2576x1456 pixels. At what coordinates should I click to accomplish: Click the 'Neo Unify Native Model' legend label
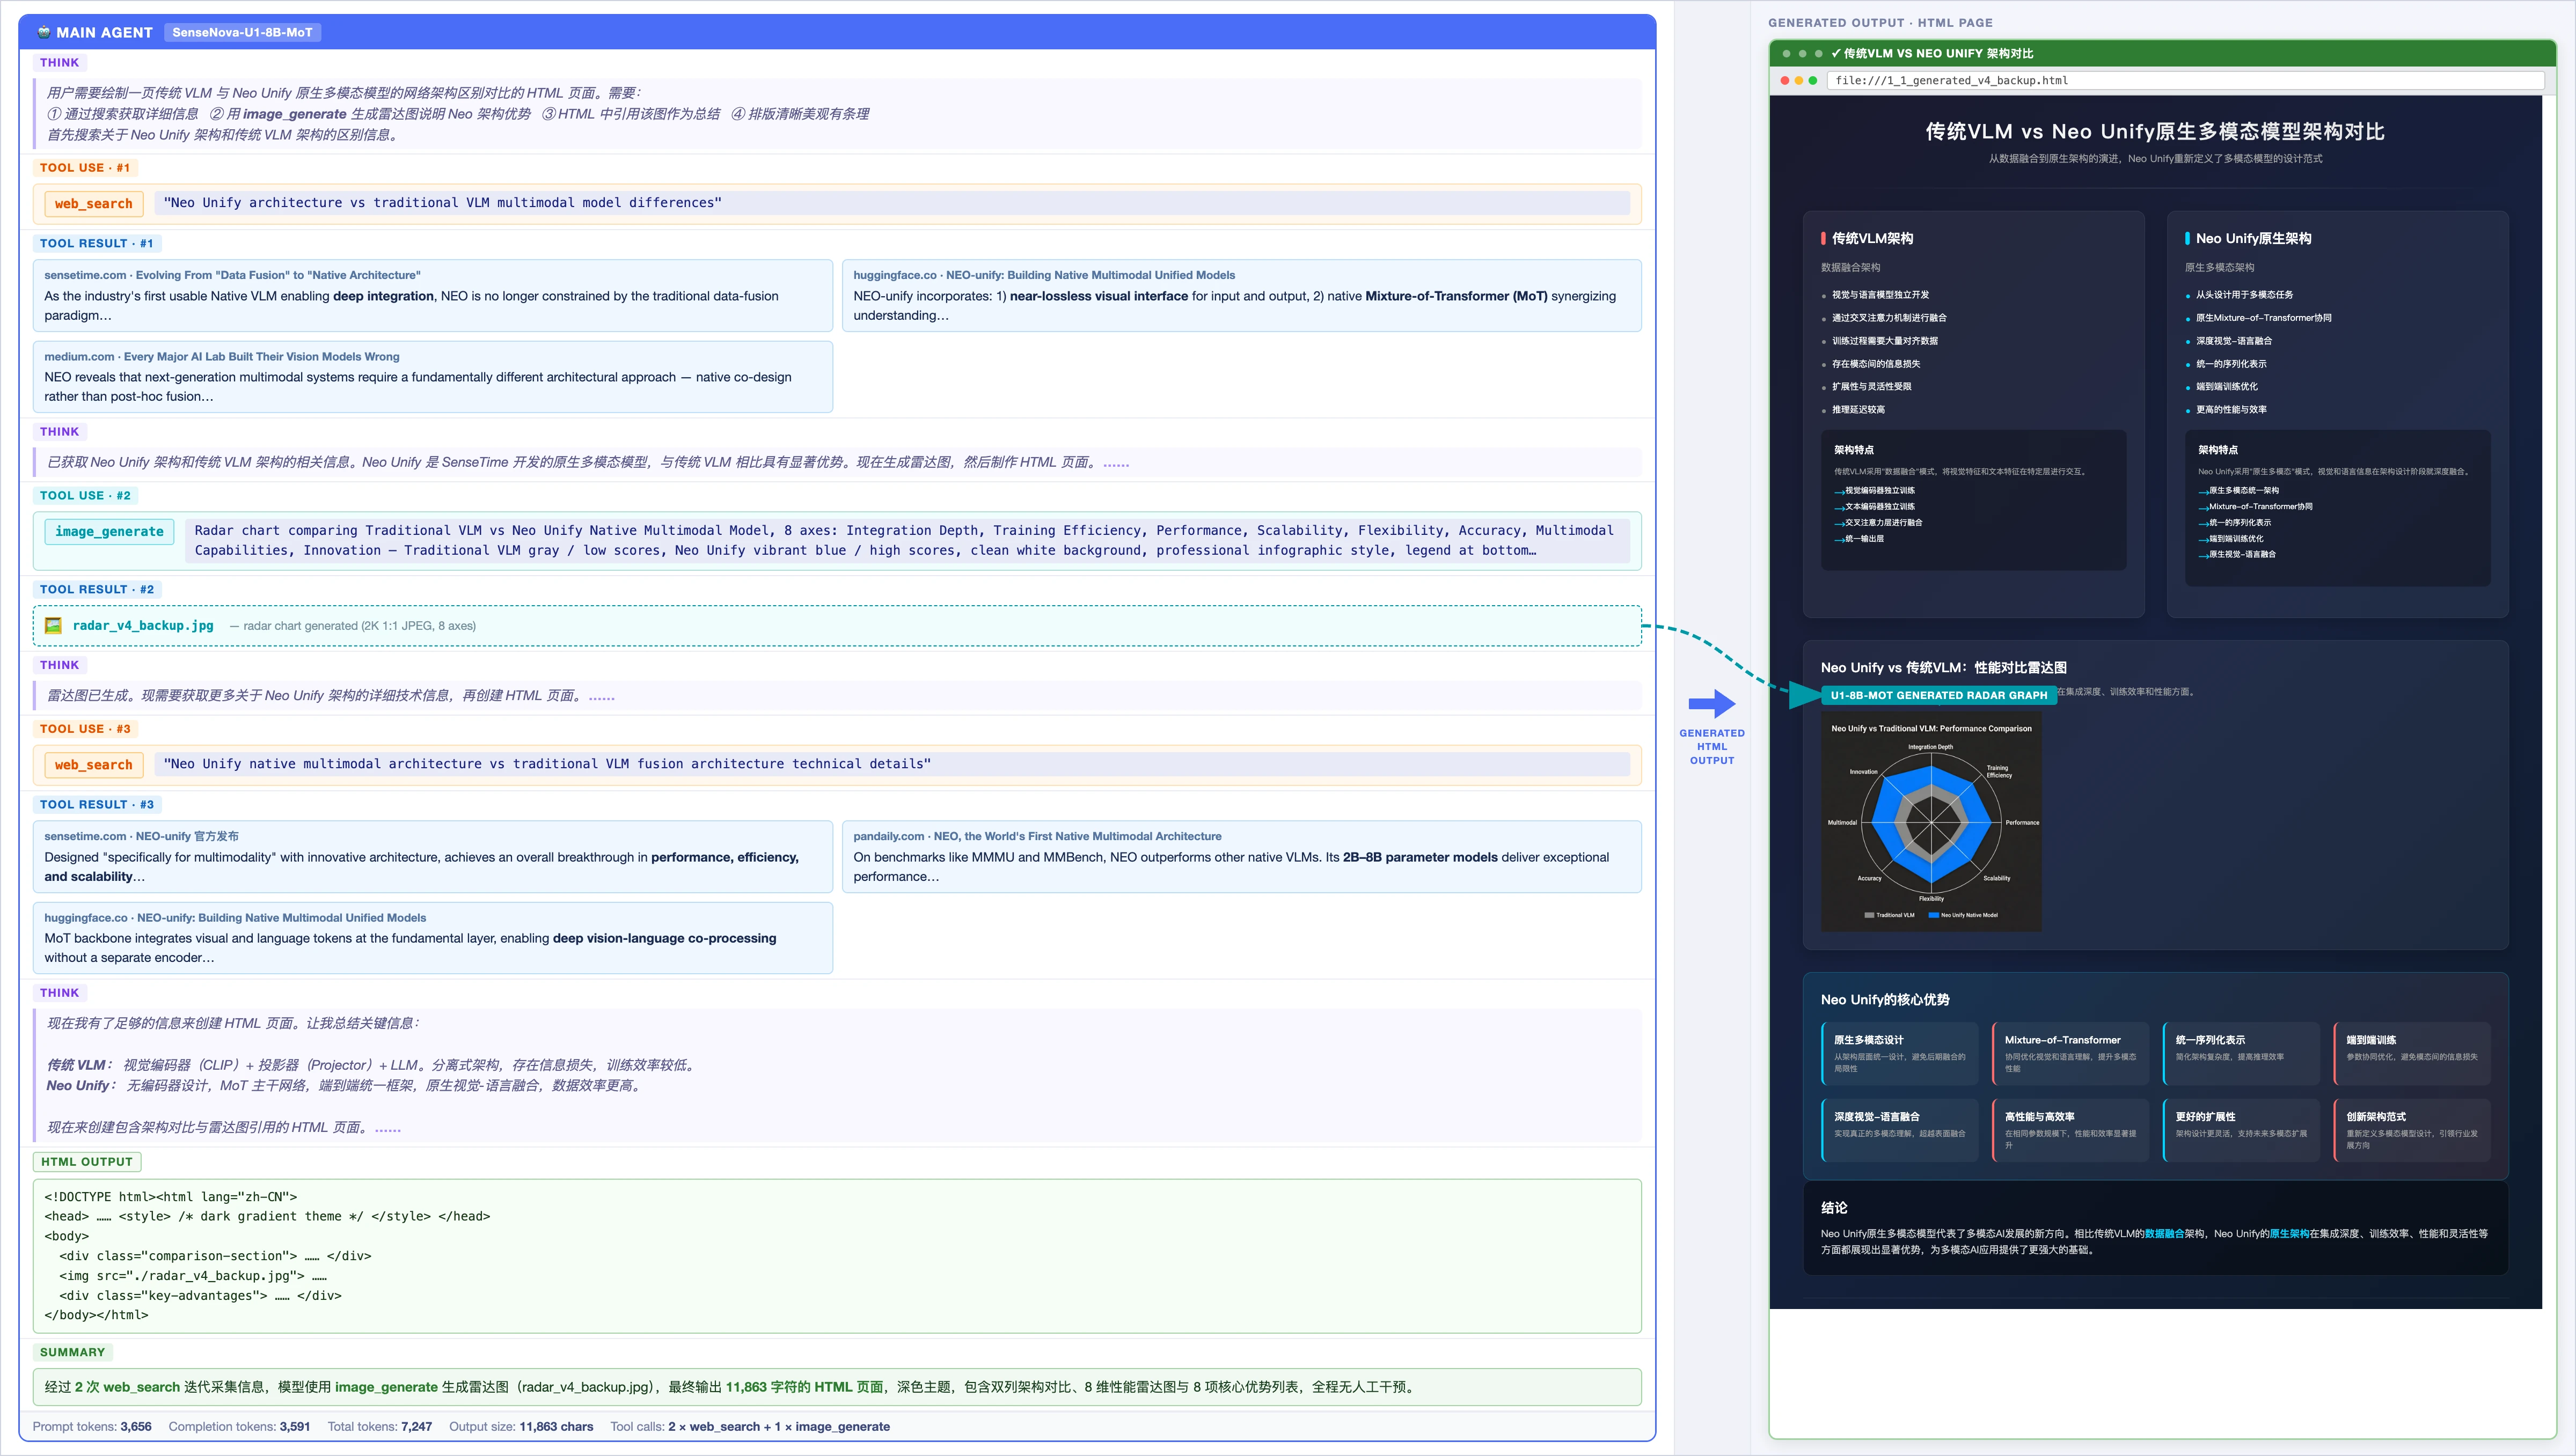(1969, 915)
